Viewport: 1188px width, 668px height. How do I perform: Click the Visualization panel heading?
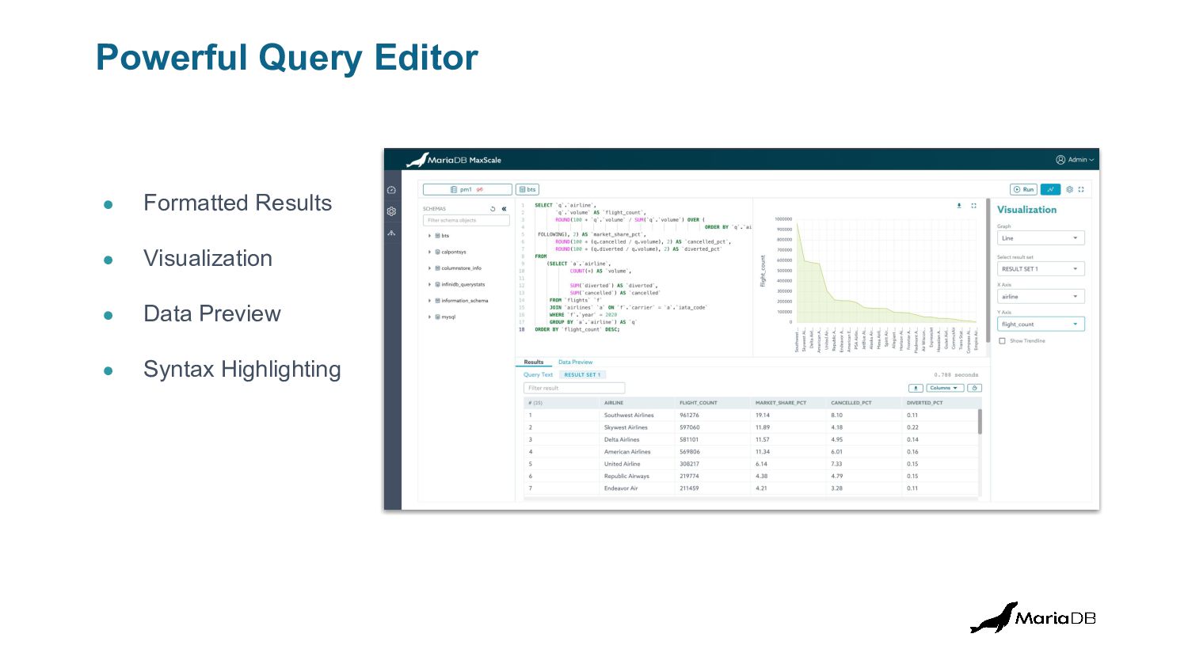click(x=1026, y=210)
